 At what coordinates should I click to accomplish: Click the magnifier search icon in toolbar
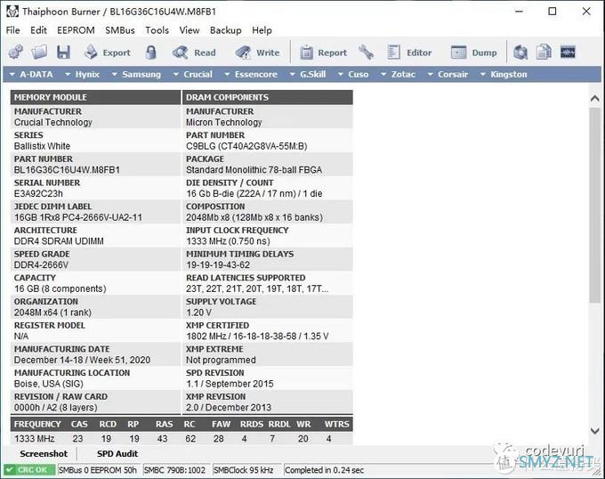coord(520,53)
